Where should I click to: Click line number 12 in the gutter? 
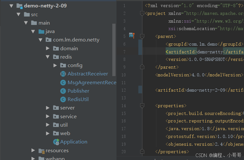(x=124, y=90)
